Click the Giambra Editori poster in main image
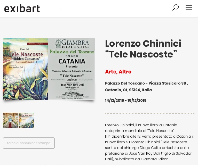 (72, 69)
